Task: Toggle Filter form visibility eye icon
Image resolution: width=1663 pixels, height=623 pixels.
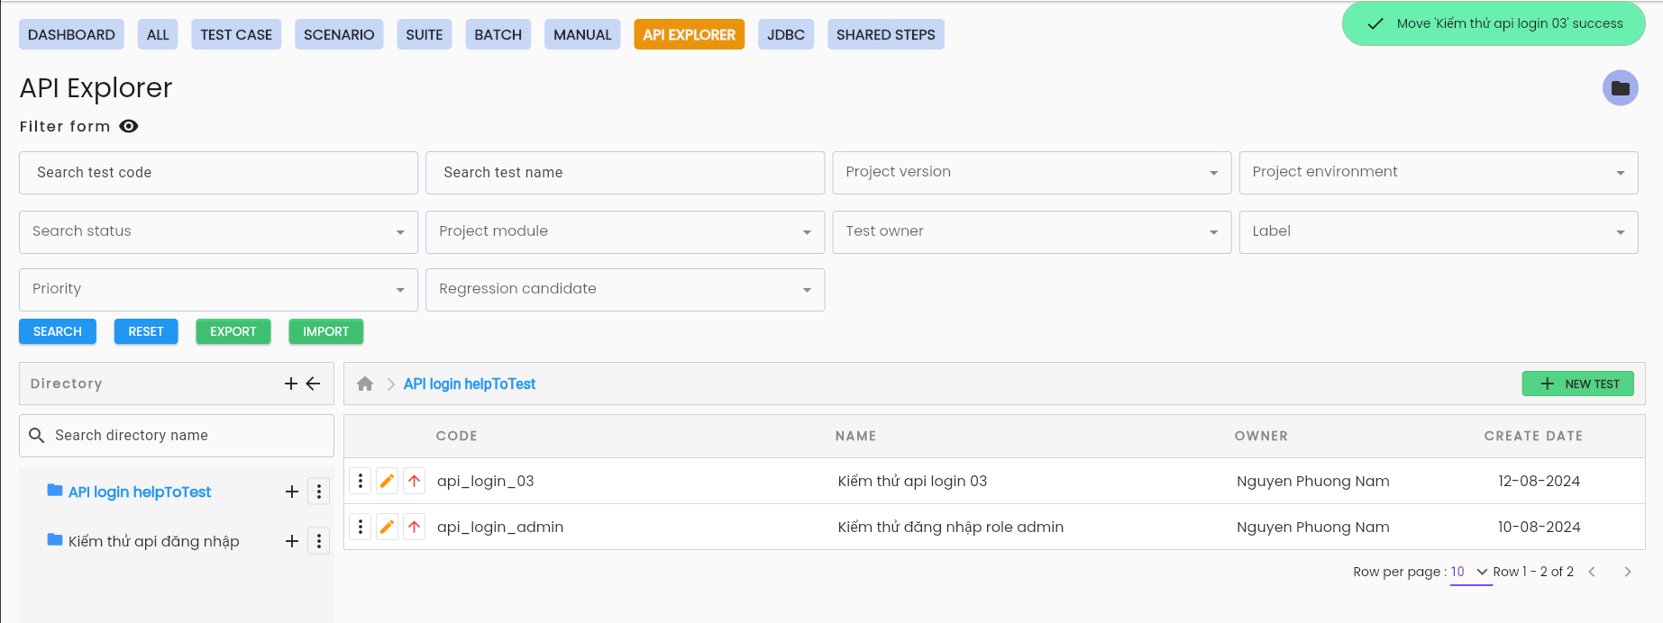Action: (x=129, y=126)
